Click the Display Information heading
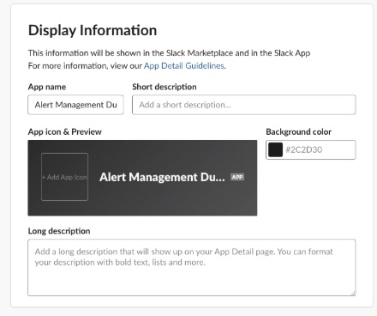Viewport: 377px width, 316px height. tap(93, 30)
